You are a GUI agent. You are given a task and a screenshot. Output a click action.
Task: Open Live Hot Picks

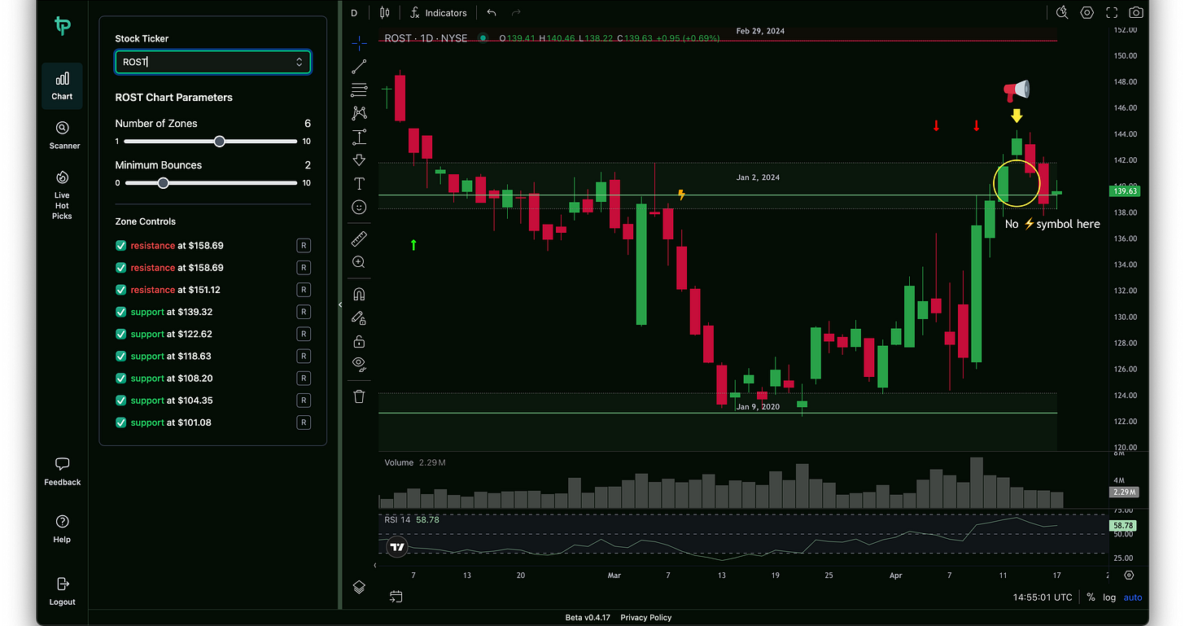coord(62,195)
